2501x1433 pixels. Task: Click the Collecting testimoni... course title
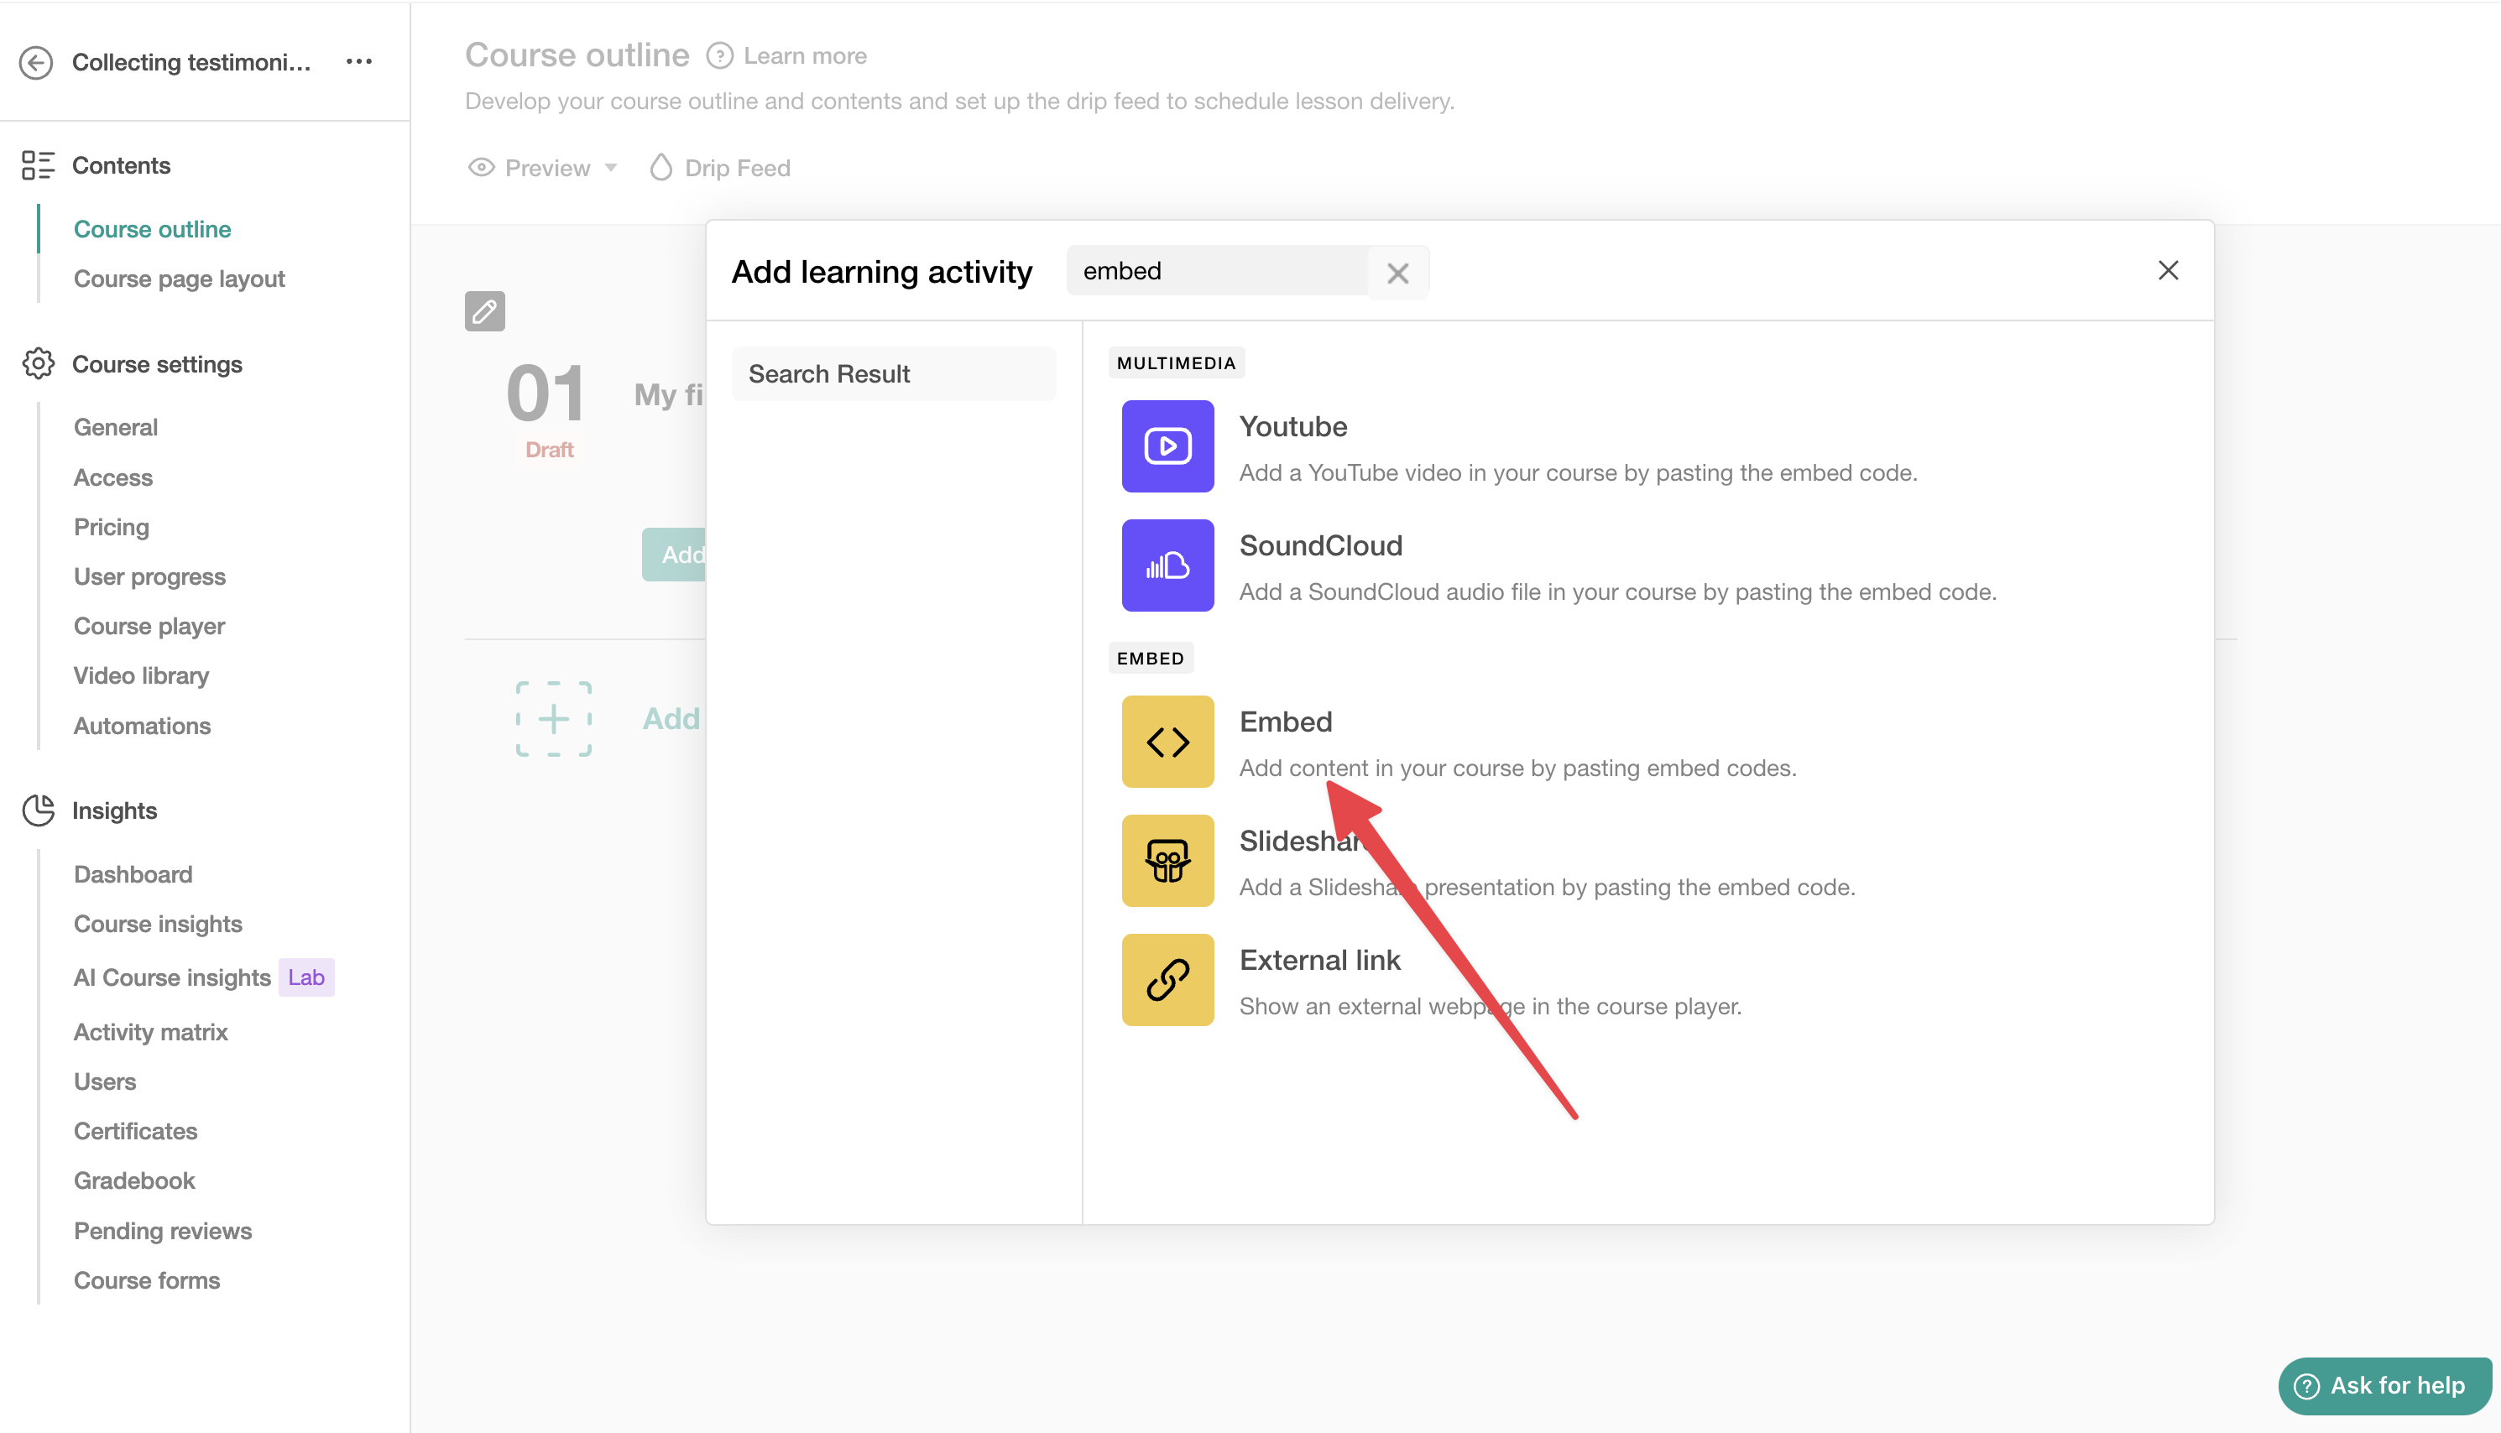(192, 62)
